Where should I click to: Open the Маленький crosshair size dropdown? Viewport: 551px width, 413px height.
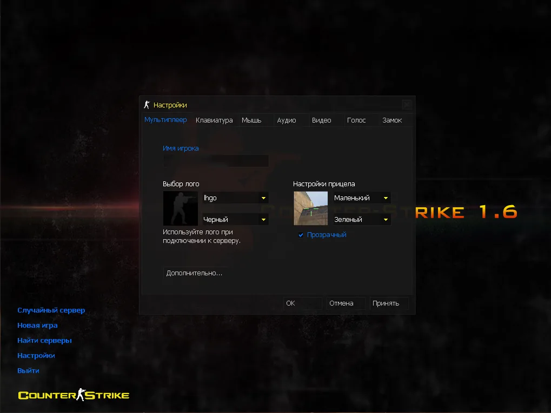tap(362, 198)
